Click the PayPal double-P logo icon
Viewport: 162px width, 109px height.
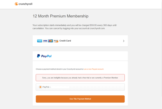[38, 56]
